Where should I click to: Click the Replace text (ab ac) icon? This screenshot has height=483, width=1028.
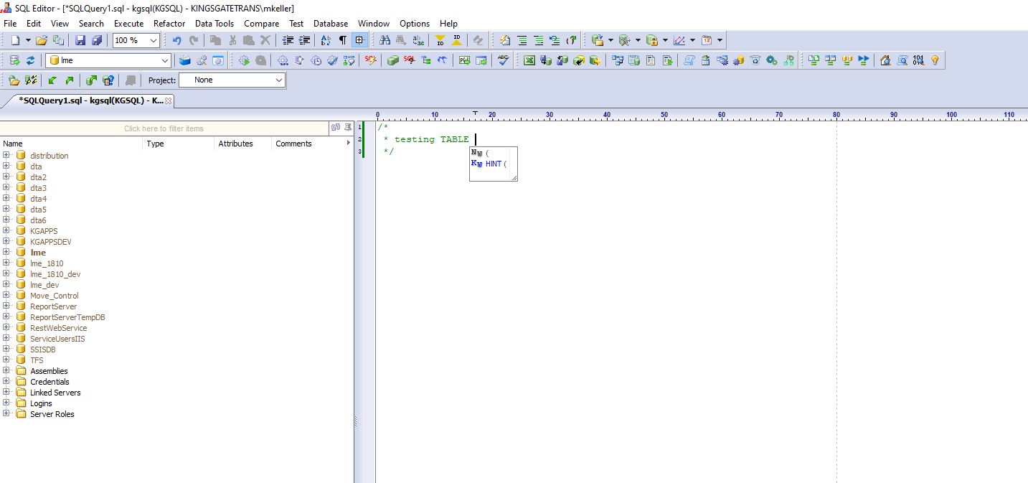[418, 41]
